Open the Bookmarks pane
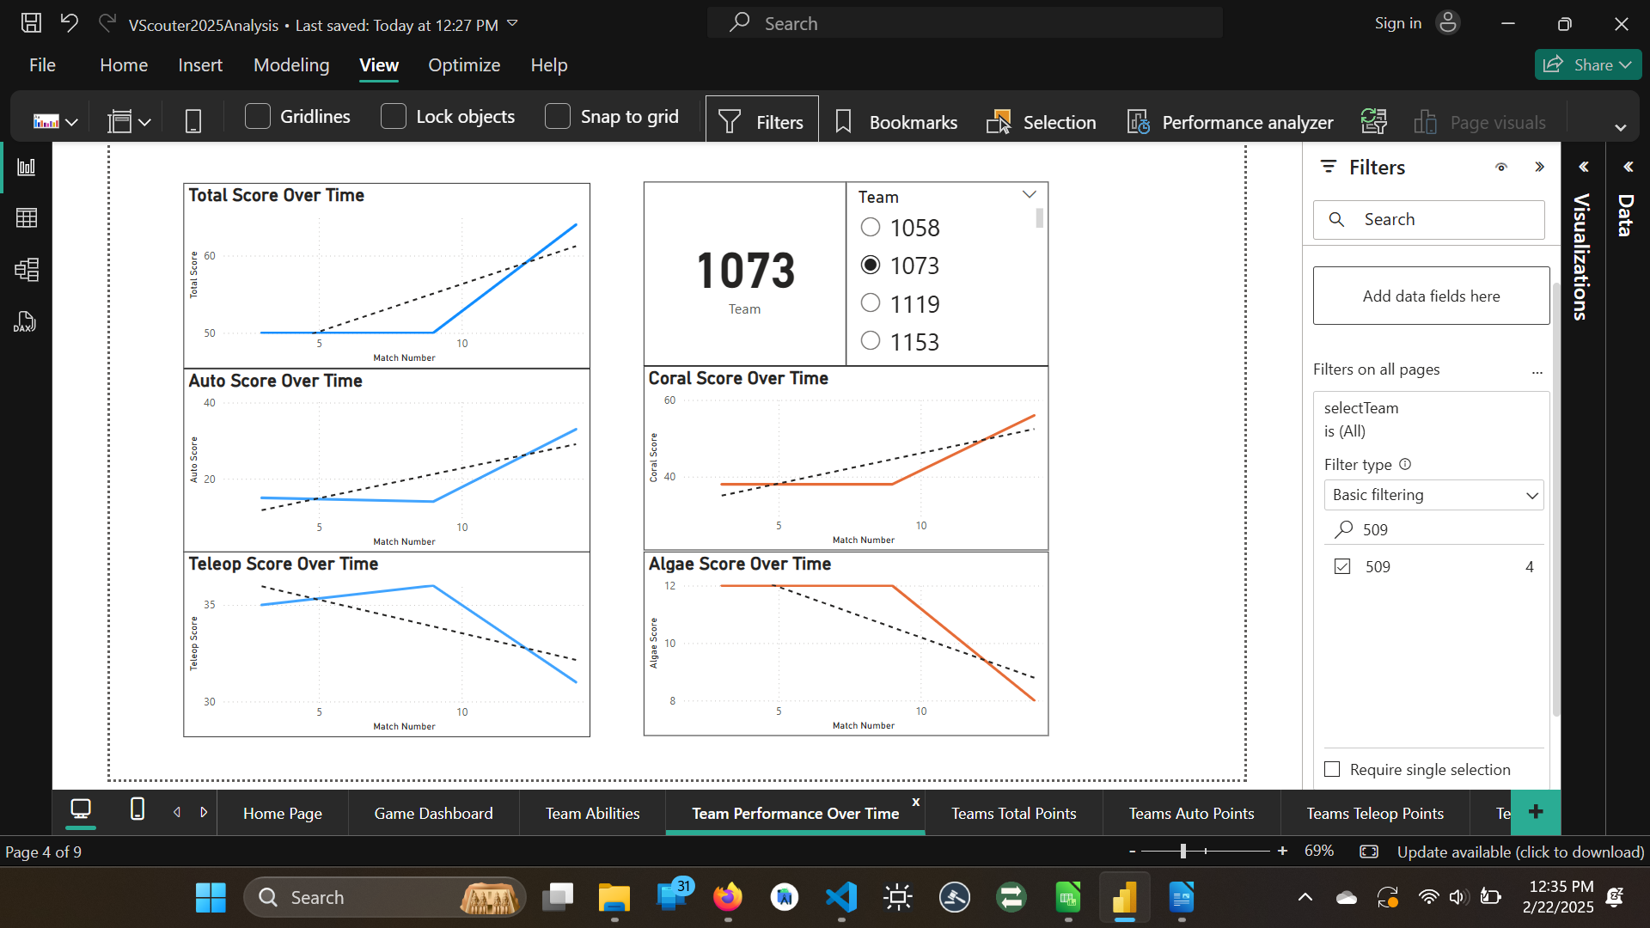 click(x=896, y=122)
